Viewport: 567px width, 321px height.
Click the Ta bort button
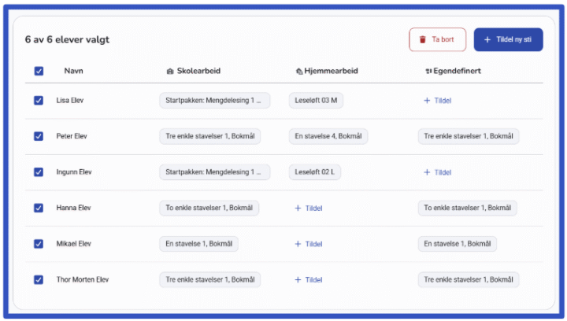click(438, 39)
